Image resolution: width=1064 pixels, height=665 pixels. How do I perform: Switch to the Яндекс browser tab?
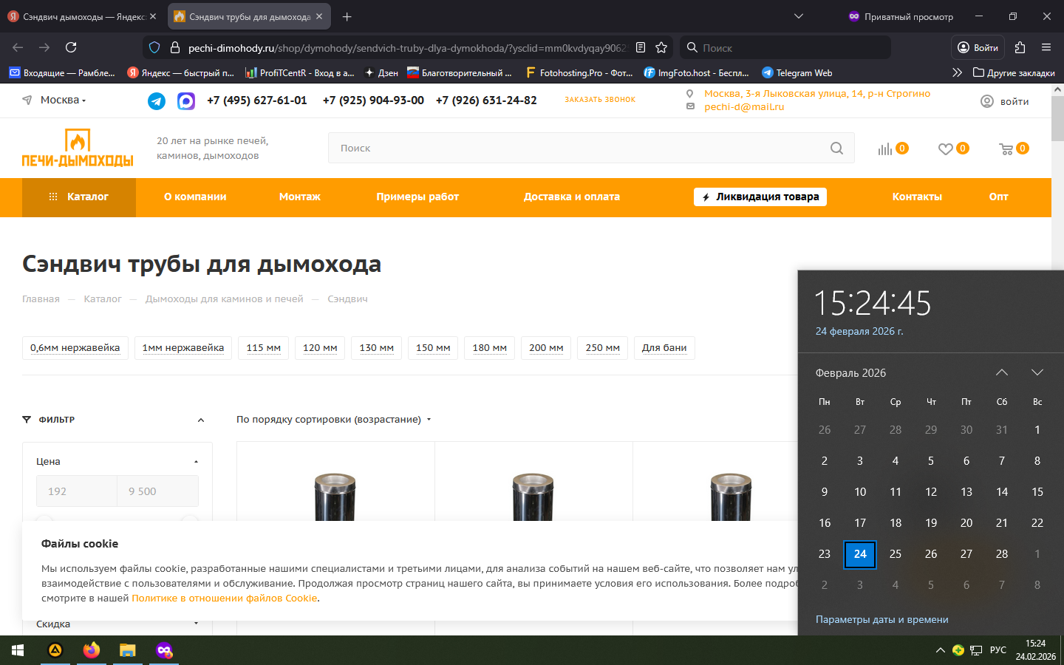click(81, 16)
